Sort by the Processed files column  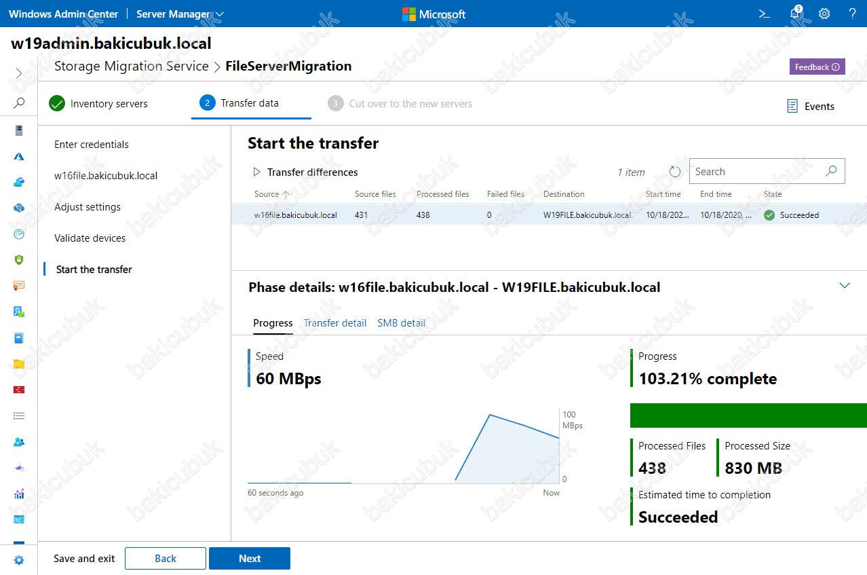[x=443, y=194]
